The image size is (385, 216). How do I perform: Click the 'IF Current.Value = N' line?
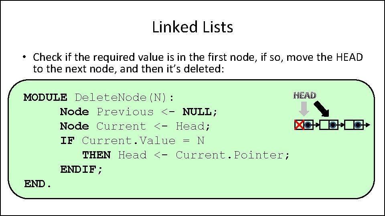pyautogui.click(x=132, y=140)
